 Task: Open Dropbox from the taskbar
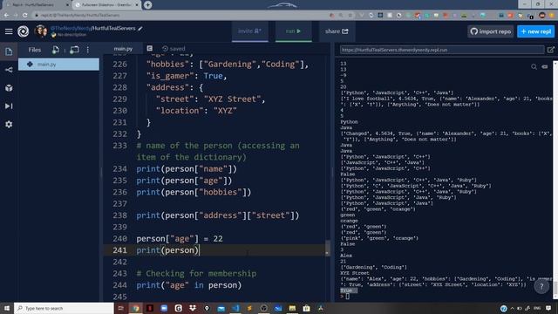193,308
